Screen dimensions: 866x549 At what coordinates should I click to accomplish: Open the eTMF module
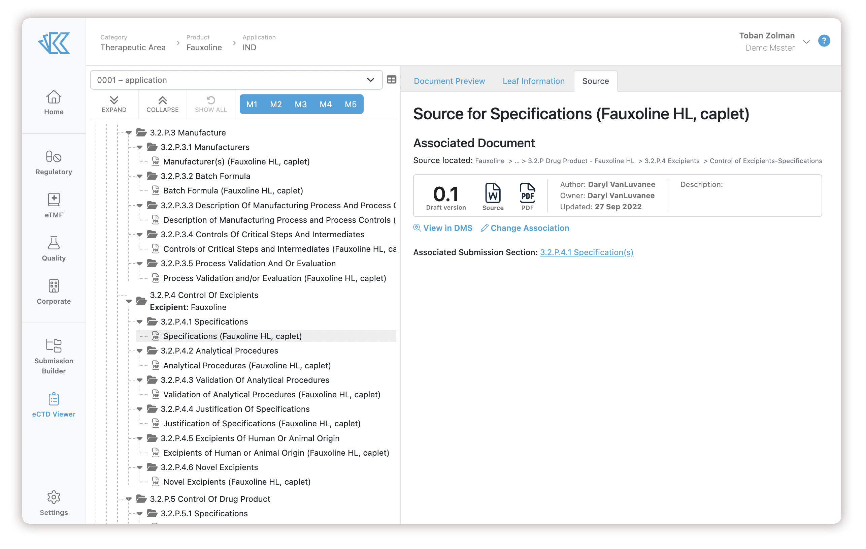(x=54, y=206)
